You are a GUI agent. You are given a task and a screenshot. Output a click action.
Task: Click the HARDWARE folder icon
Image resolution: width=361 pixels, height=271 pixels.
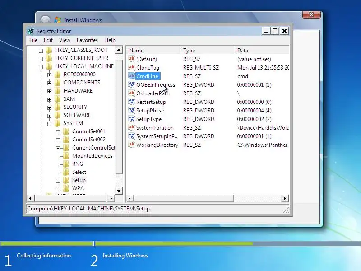57,91
